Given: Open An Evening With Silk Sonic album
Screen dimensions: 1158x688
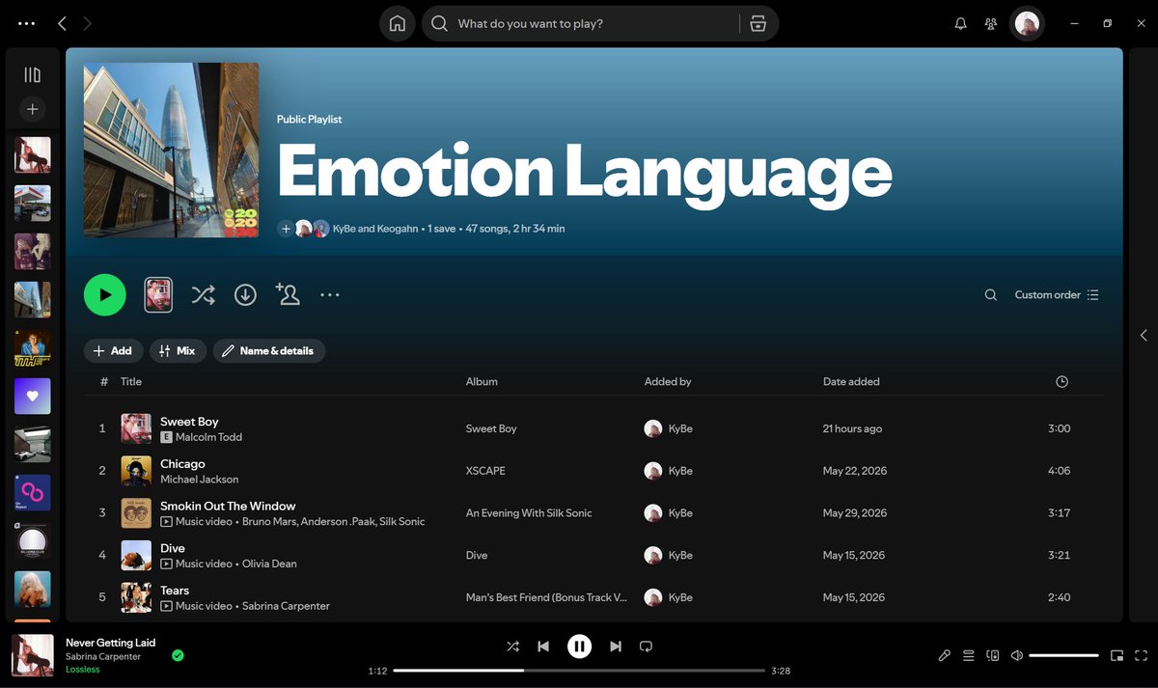Looking at the screenshot, I should click(529, 513).
